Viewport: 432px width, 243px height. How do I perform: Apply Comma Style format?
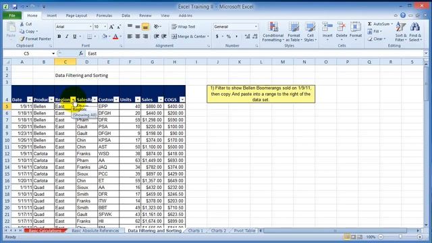click(236, 36)
